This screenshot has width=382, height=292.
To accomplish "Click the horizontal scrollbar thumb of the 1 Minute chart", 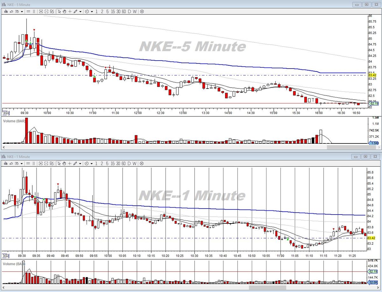I will 267,288.
